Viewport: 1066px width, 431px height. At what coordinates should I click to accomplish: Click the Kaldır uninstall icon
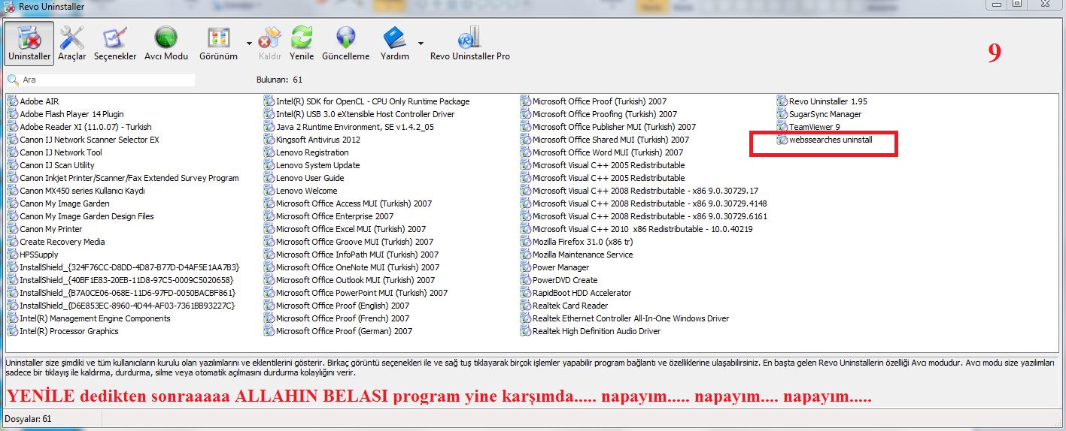(x=269, y=43)
